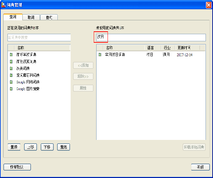Click the 2007-12-14 date cell

185,55
